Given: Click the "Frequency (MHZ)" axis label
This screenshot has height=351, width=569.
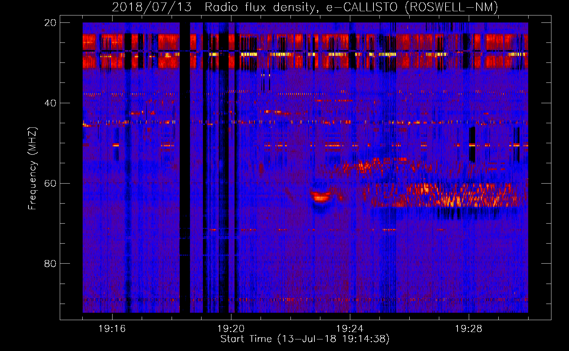Looking at the screenshot, I should coord(32,169).
